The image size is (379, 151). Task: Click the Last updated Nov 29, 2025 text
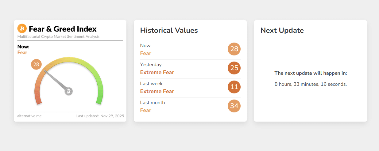click(100, 116)
